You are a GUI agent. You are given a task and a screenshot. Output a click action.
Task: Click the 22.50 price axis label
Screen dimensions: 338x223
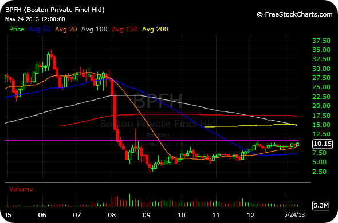pyautogui.click(x=321, y=97)
